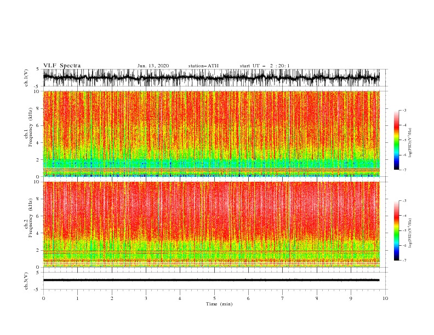Click the ch.3 voltage waveform trace
The height and width of the screenshot is (335, 434).
tap(211, 280)
